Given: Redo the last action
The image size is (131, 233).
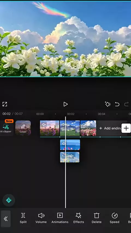Looking at the screenshot, I should 126,104.
